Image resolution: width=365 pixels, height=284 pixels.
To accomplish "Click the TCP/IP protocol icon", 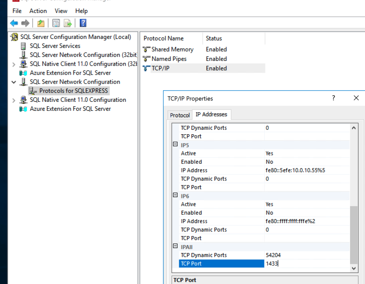I will pyautogui.click(x=146, y=68).
